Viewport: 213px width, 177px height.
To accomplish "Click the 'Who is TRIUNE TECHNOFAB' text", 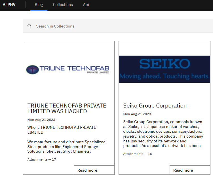I will [62, 130].
